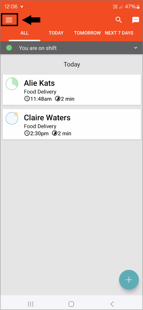Image resolution: width=143 pixels, height=310 pixels.
Task: Open the Claire Waters delivery task
Action: tap(72, 124)
